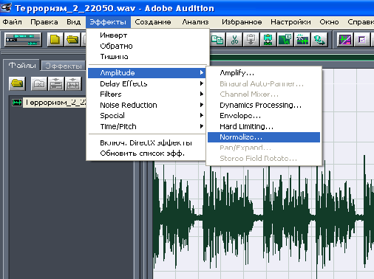Select Normalize... effect

tap(264, 137)
